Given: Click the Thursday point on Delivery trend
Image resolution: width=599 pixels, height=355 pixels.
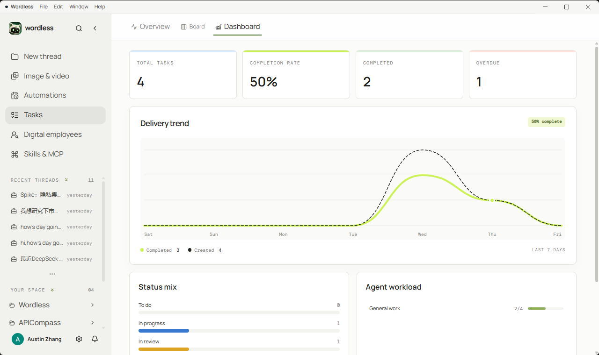Looking at the screenshot, I should click(492, 200).
